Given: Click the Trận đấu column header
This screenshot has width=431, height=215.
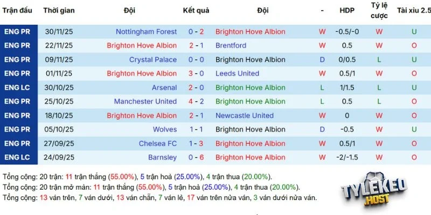Looking at the screenshot, I should tap(18, 10).
